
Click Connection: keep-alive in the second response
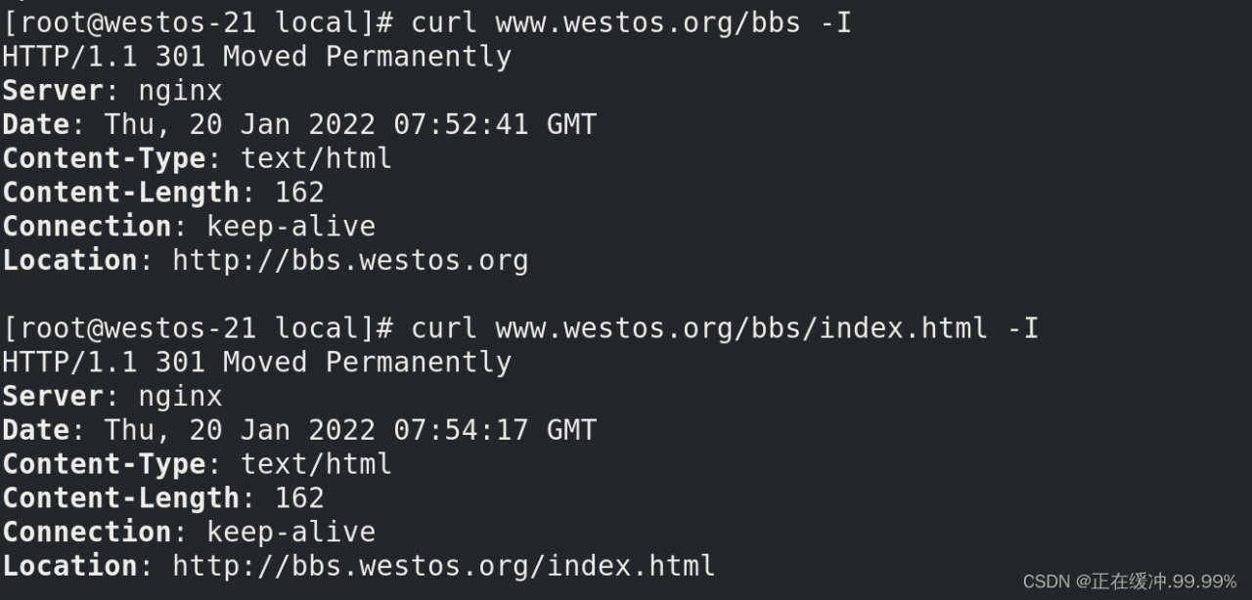pyautogui.click(x=188, y=533)
